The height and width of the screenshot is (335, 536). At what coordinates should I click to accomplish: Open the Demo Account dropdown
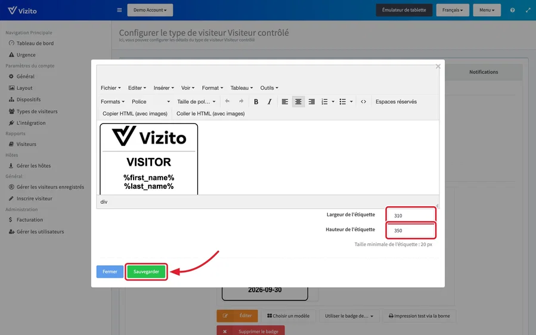[150, 10]
